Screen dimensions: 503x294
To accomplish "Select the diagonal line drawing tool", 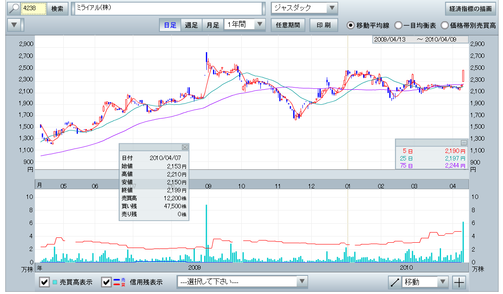I will coord(395,282).
